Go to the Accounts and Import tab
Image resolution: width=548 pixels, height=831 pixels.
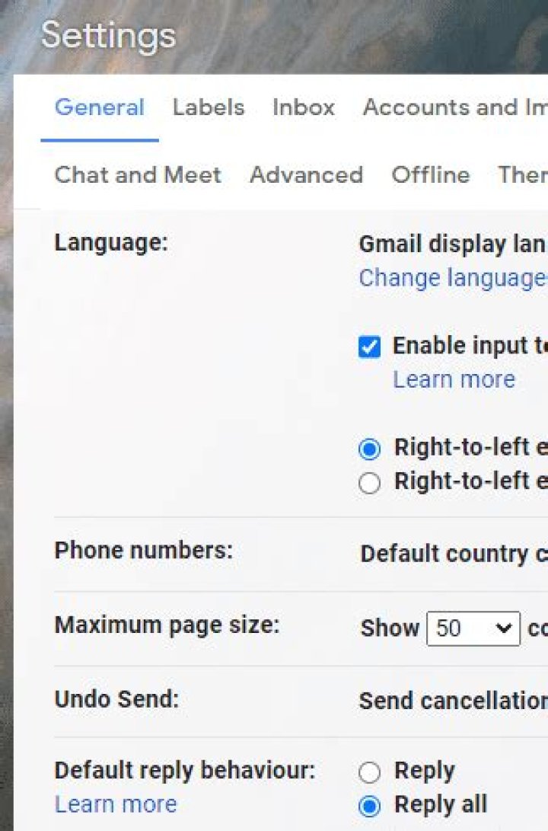[x=454, y=107]
